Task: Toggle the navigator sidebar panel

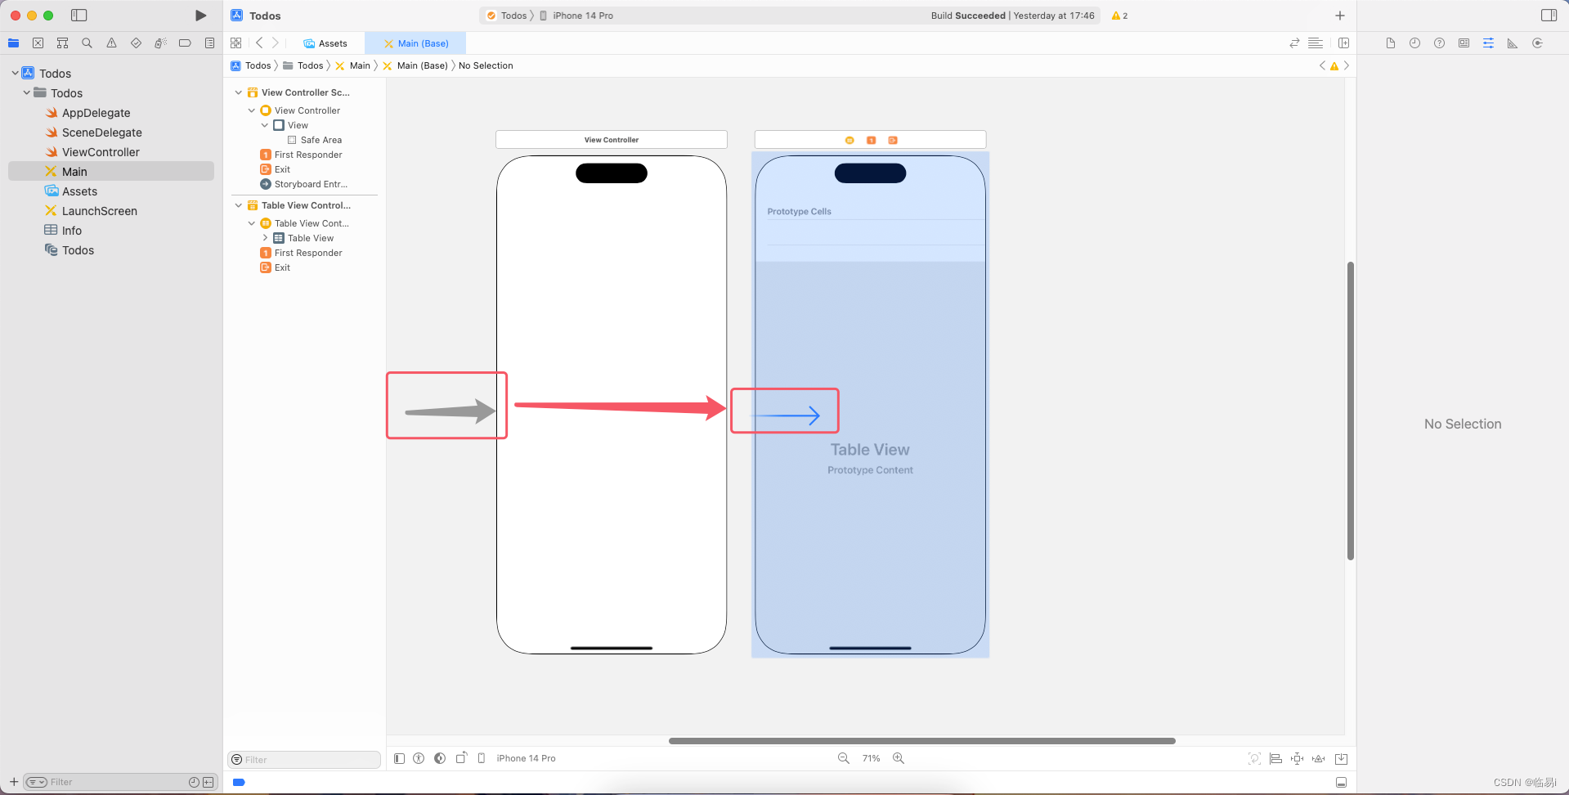Action: (x=79, y=16)
